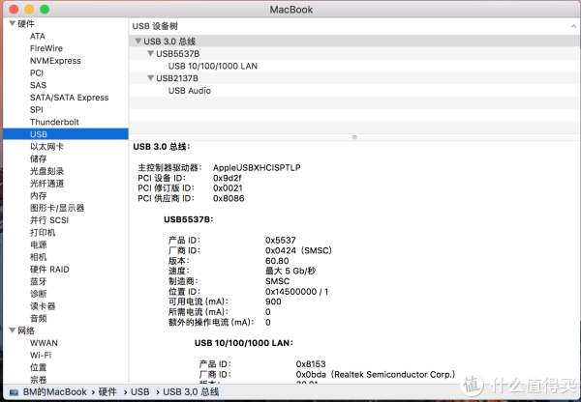Collapse the 网络 network section triangle
The width and height of the screenshot is (581, 402).
tap(13, 330)
